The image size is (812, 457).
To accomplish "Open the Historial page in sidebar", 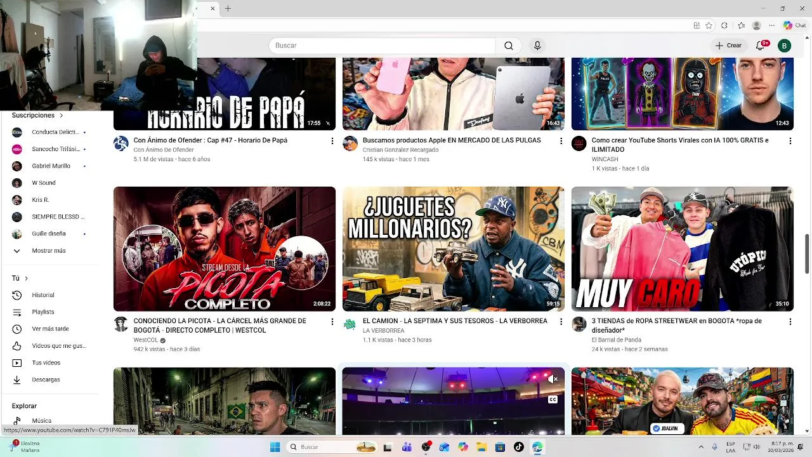I will [x=43, y=295].
